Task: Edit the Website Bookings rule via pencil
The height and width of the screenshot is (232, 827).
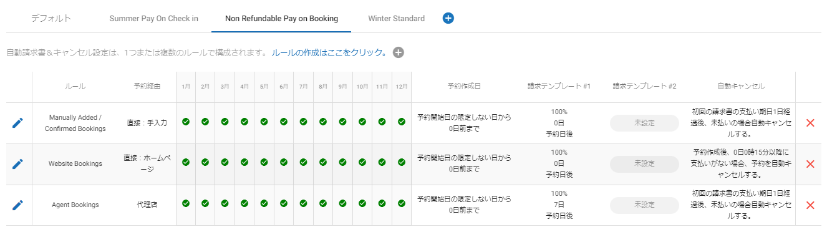Action: pyautogui.click(x=18, y=164)
